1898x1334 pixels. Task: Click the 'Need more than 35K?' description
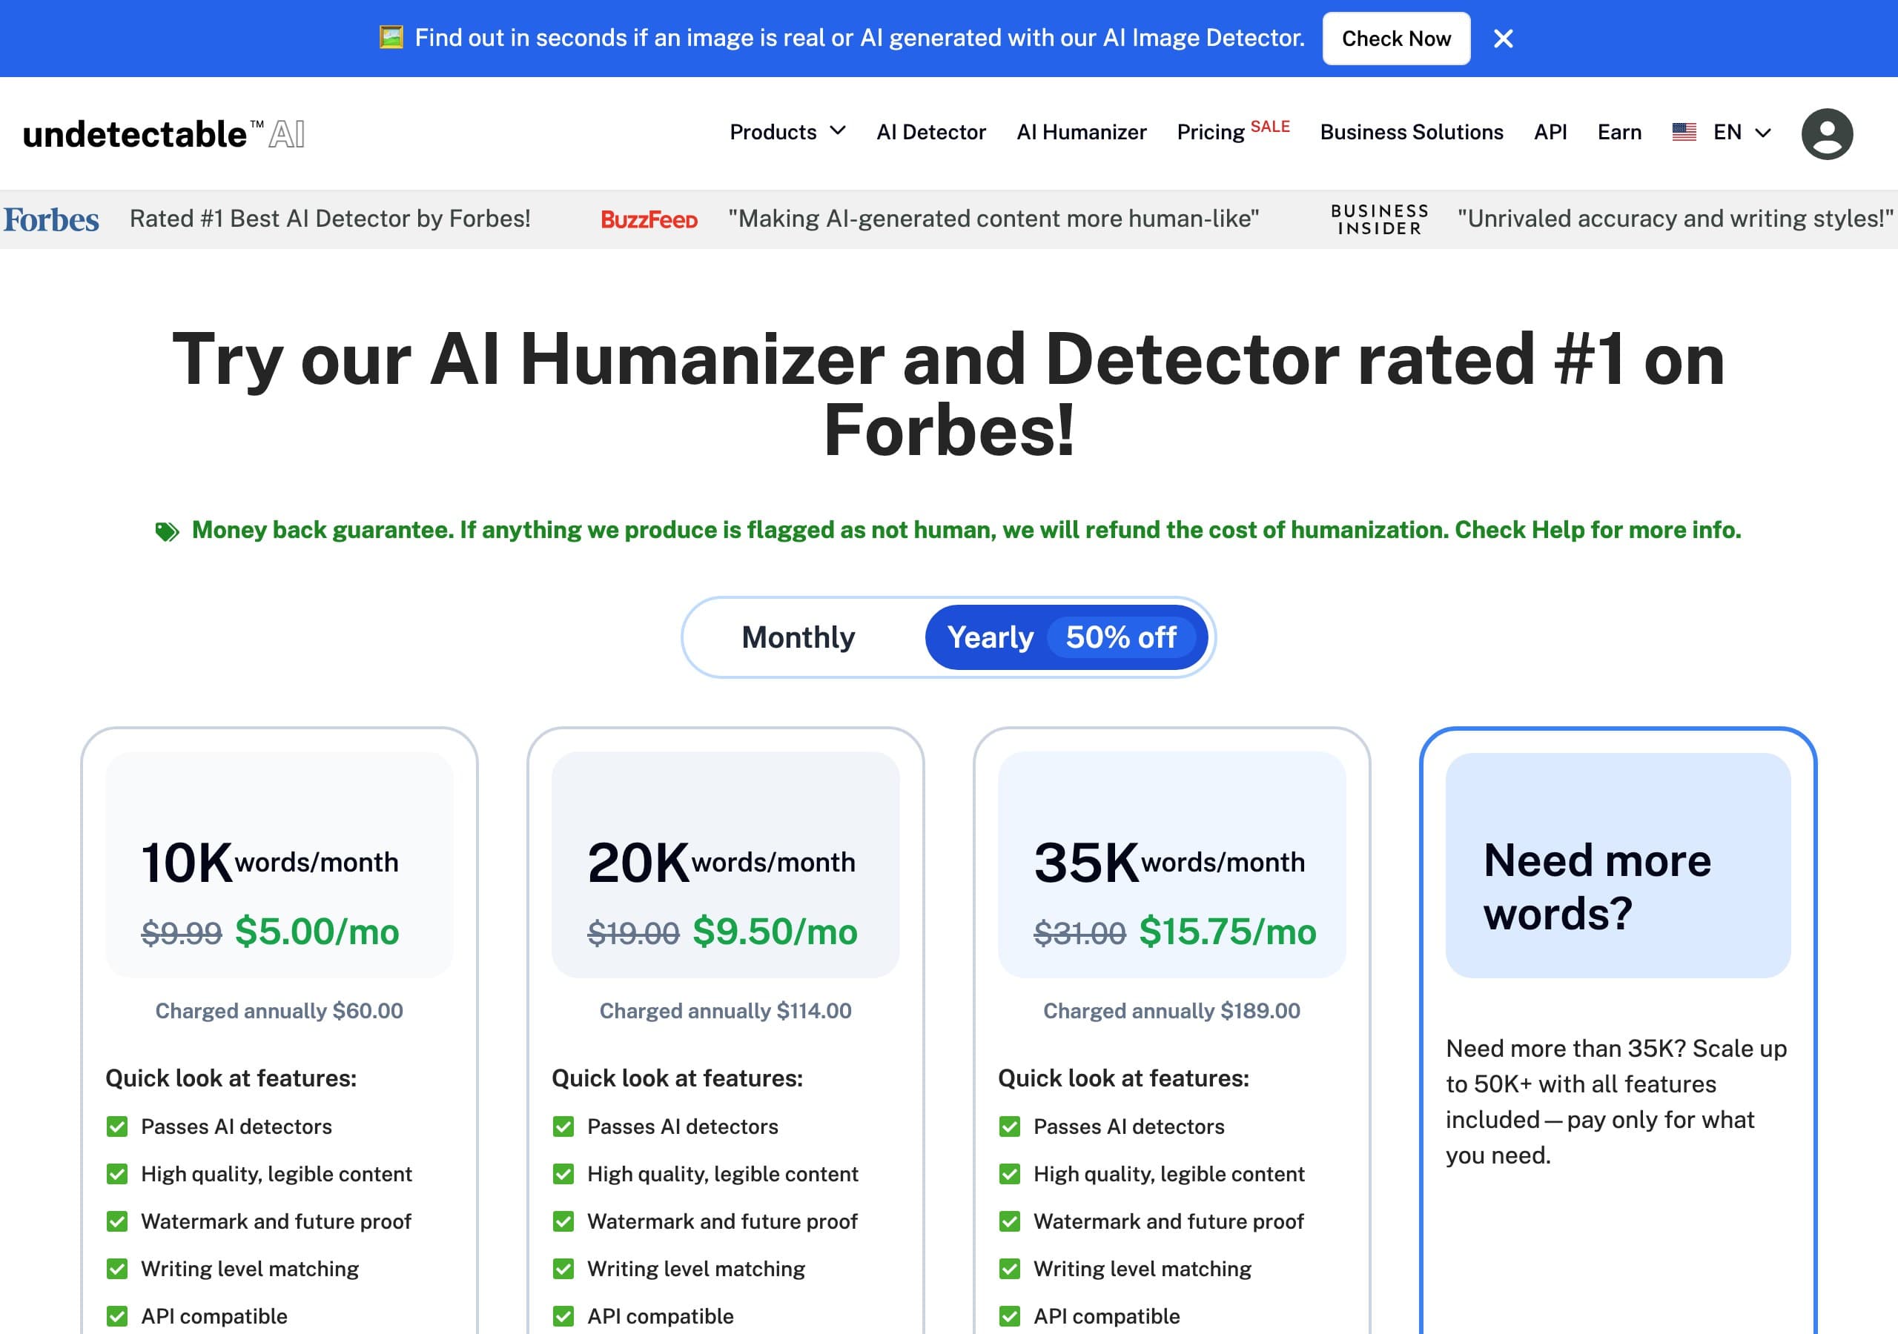point(1616,1102)
